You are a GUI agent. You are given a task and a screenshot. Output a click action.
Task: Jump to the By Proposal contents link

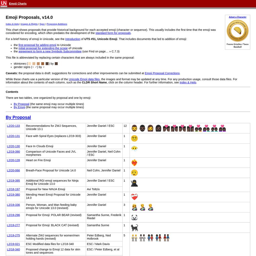coord(22,104)
